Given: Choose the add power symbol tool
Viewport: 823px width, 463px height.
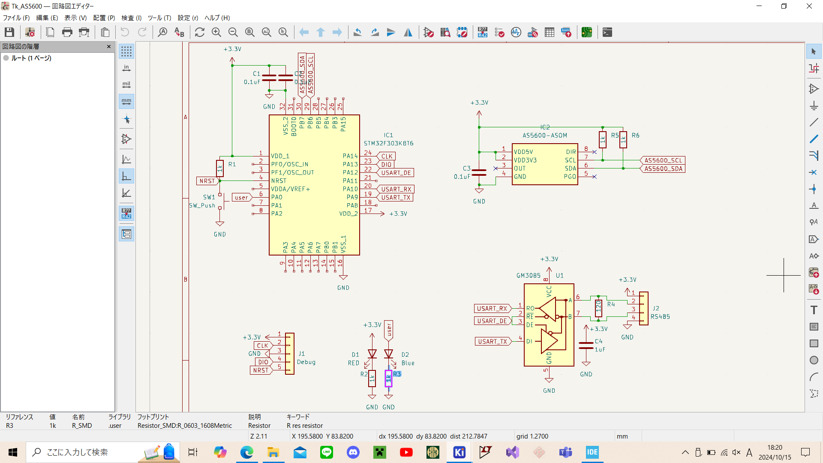Looking at the screenshot, I should click(x=814, y=105).
